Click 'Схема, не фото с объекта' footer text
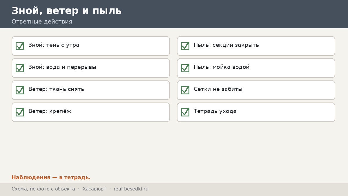 coord(43,189)
